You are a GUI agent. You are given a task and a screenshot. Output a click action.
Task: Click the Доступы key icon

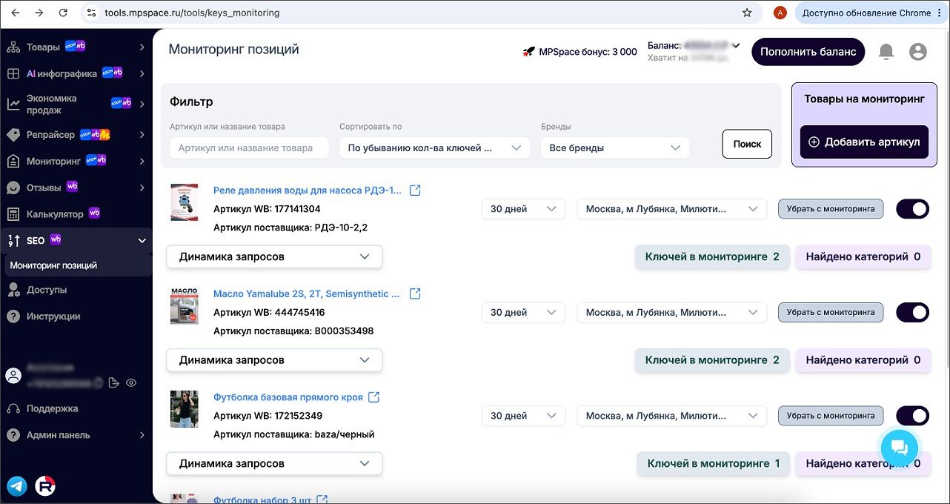click(13, 290)
